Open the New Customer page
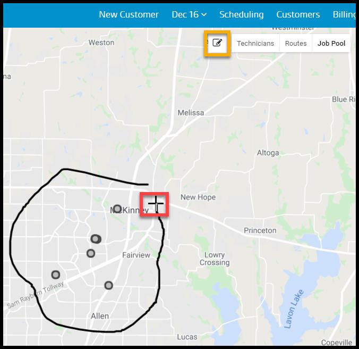 tap(129, 15)
